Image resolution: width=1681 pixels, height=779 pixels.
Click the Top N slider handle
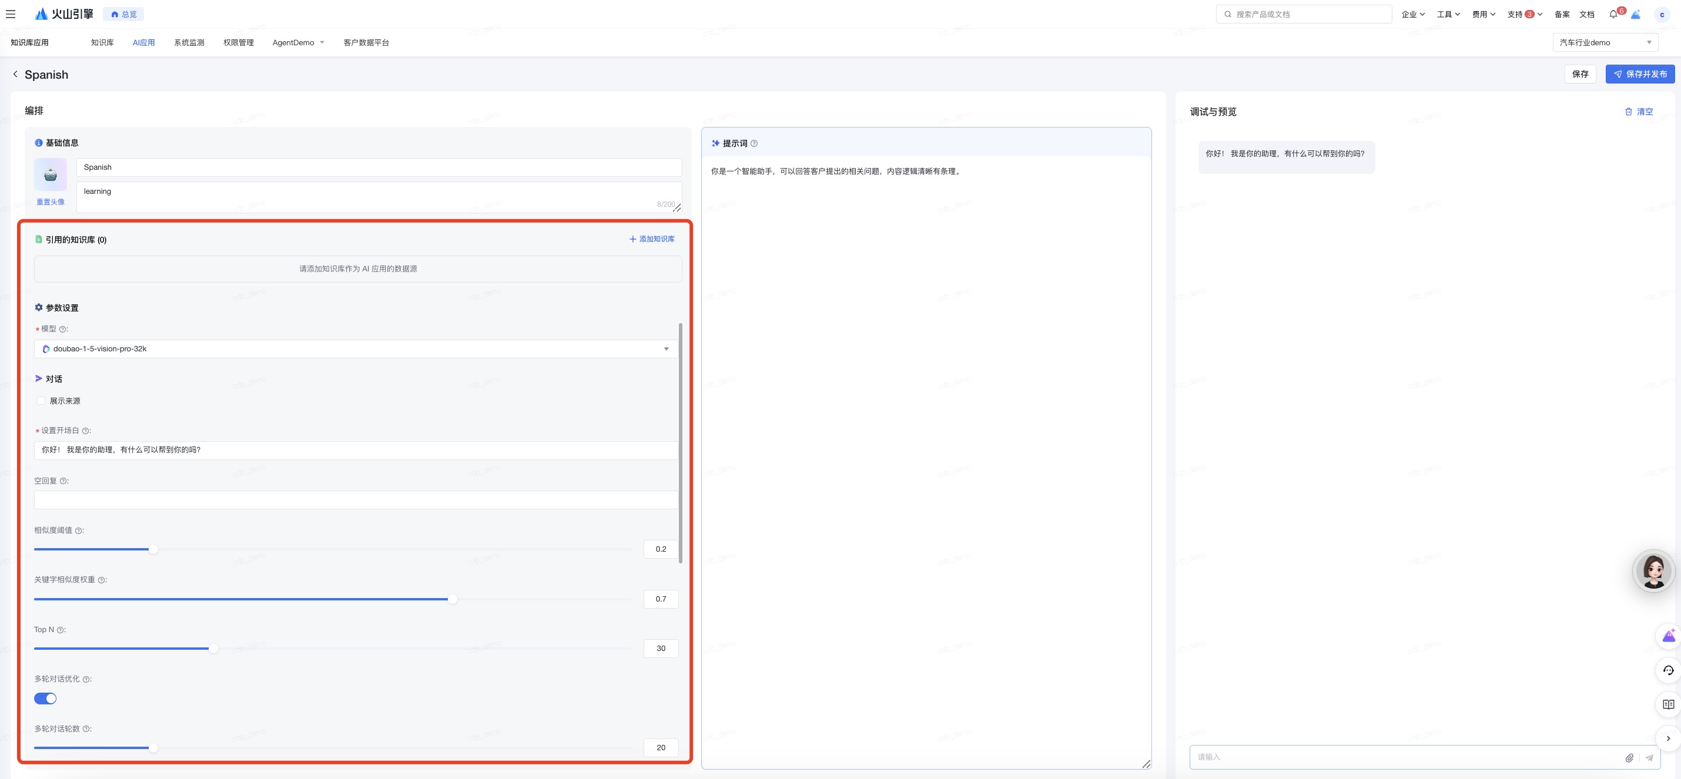coord(213,649)
